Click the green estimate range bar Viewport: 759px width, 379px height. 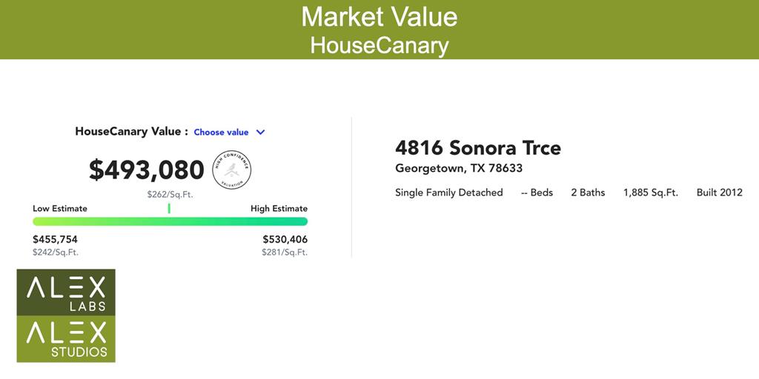tap(170, 221)
